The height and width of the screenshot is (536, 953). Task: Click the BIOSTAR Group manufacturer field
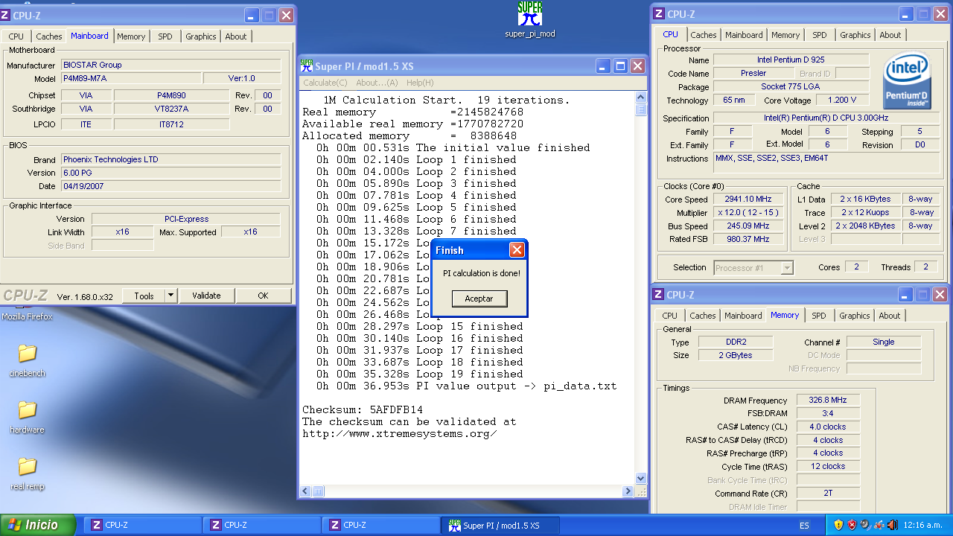(170, 65)
